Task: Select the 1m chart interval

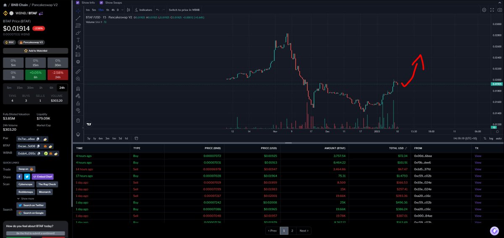Action: [87, 9]
